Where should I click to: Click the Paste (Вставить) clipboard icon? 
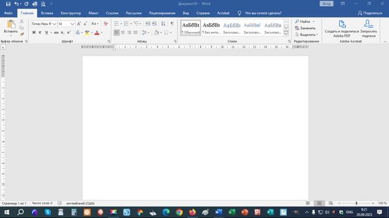pyautogui.click(x=11, y=24)
